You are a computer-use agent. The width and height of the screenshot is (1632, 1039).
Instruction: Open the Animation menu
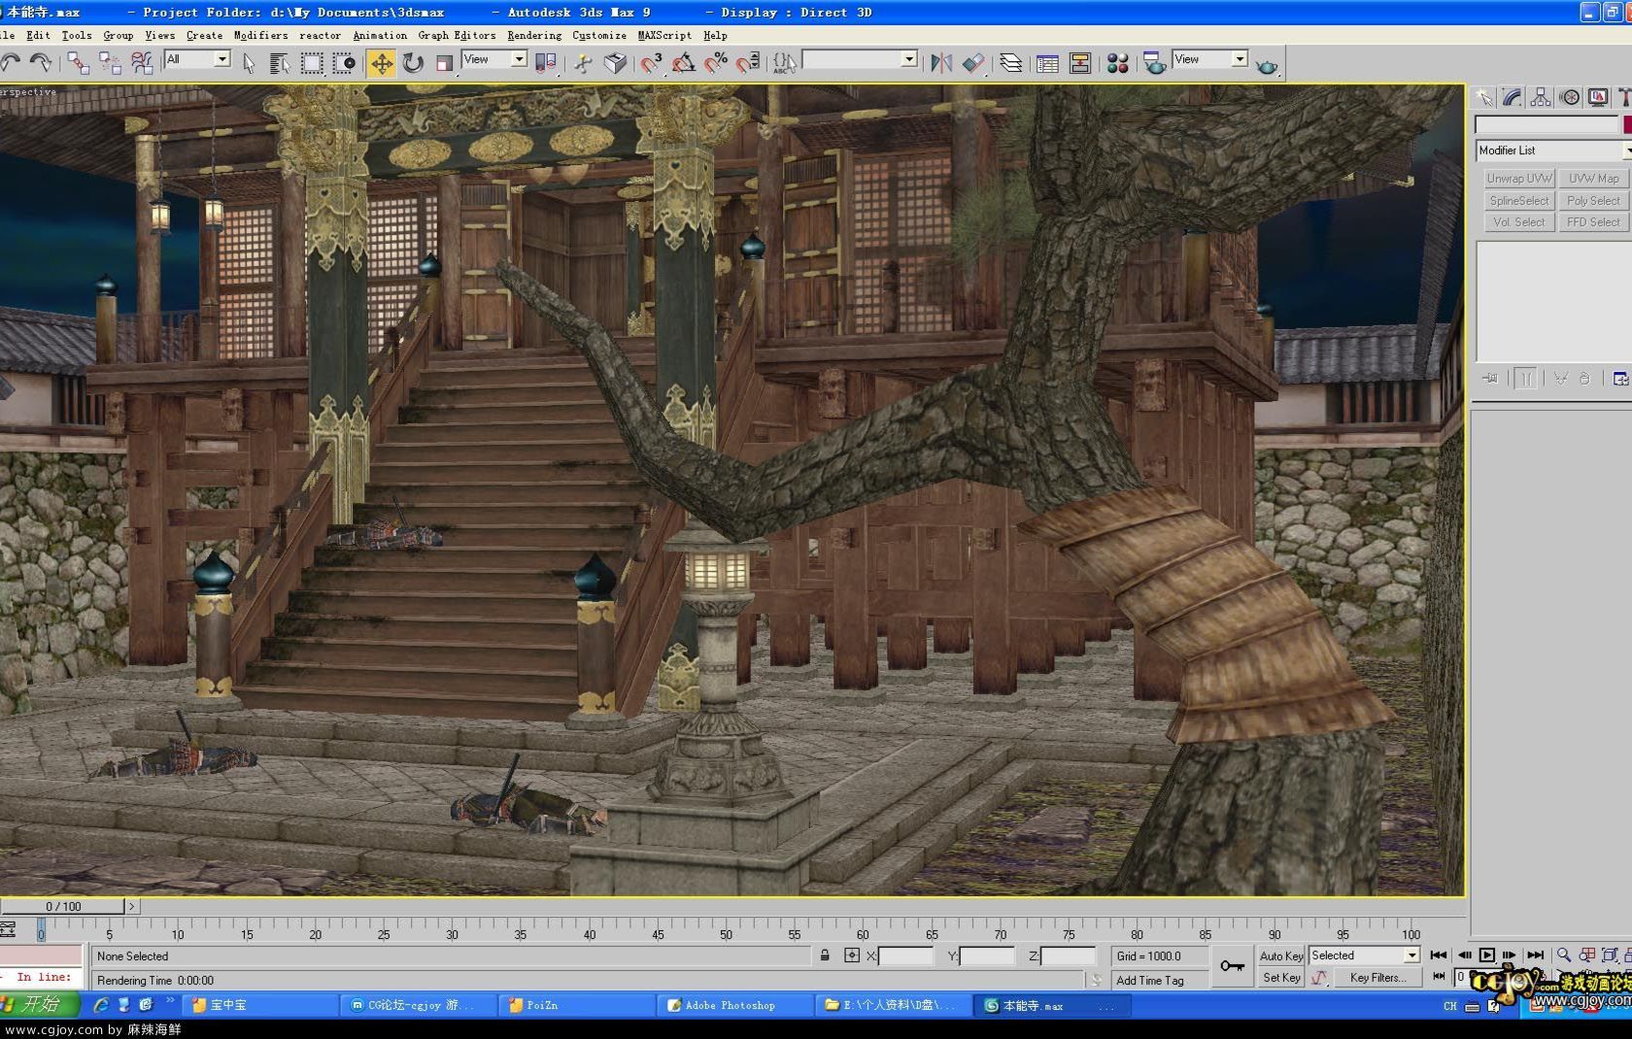click(x=380, y=35)
